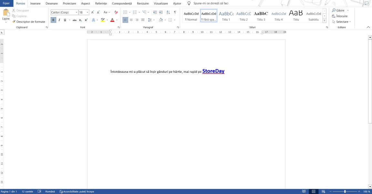Image resolution: width=372 pixels, height=194 pixels.
Task: Apply superscript formatting
Action: tap(86, 20)
